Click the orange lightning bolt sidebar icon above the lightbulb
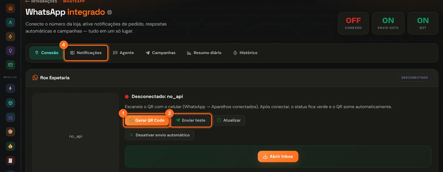 coord(11,37)
